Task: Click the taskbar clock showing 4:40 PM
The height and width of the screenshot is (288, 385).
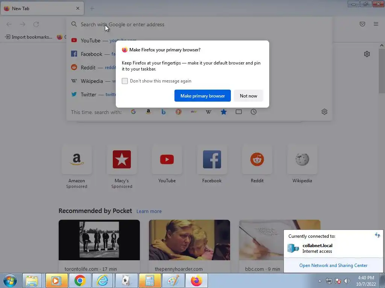Action: [x=366, y=281]
